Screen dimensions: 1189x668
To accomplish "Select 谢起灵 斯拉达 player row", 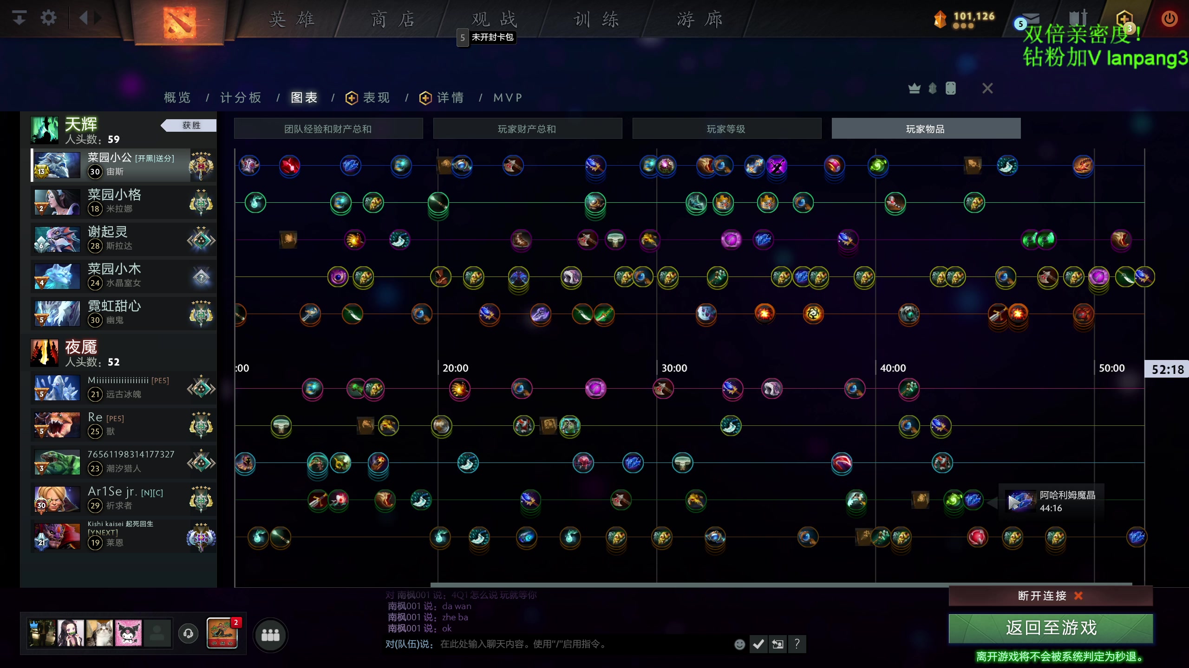I will [124, 239].
